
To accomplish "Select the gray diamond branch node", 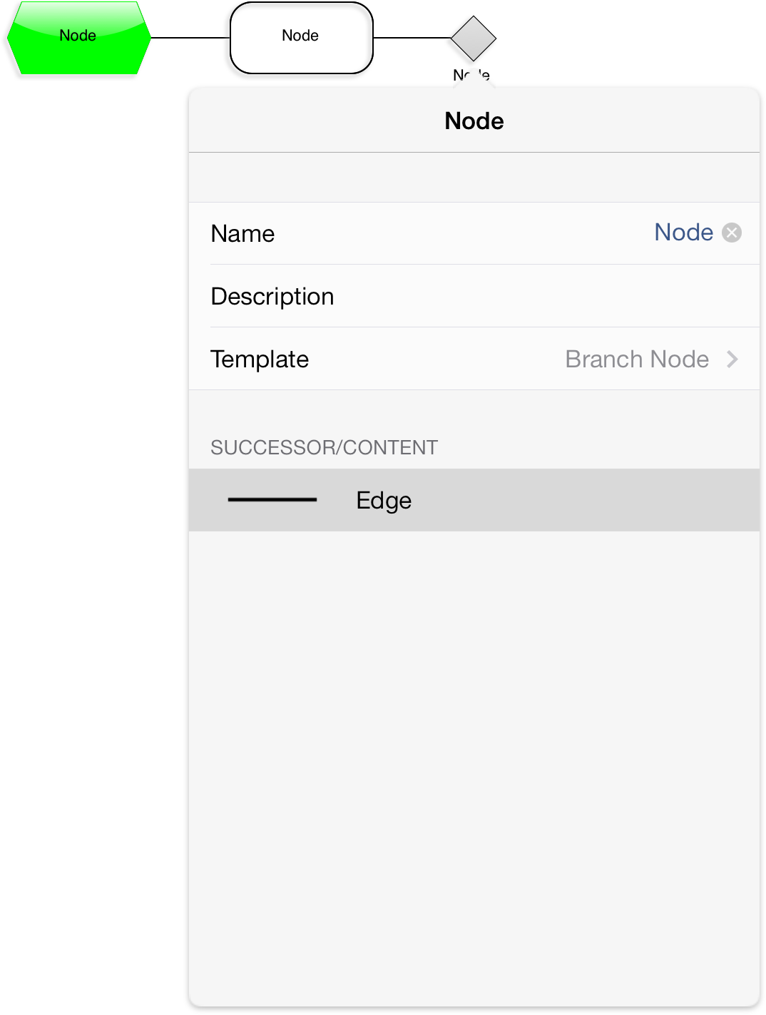I will (x=474, y=38).
